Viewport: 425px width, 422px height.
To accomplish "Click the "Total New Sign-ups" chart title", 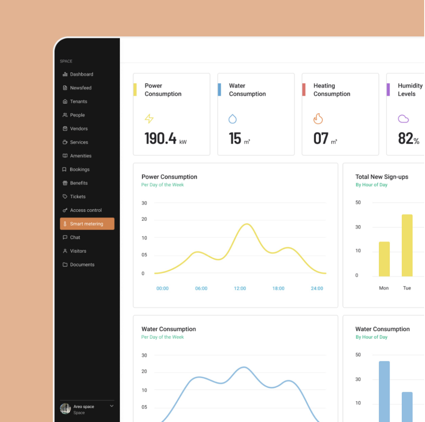I will click(382, 177).
